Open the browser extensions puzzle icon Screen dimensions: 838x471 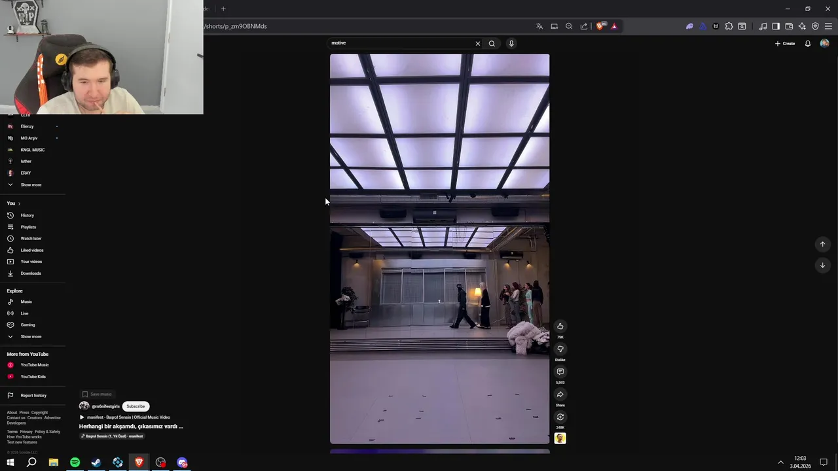tap(729, 26)
